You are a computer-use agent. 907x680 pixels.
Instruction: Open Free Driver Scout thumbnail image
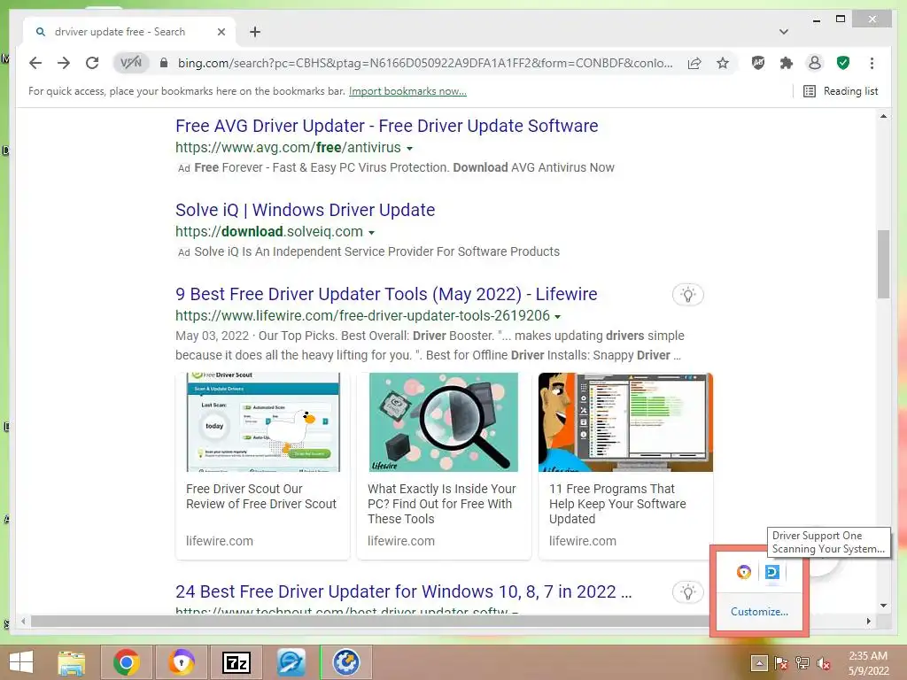coord(263,422)
